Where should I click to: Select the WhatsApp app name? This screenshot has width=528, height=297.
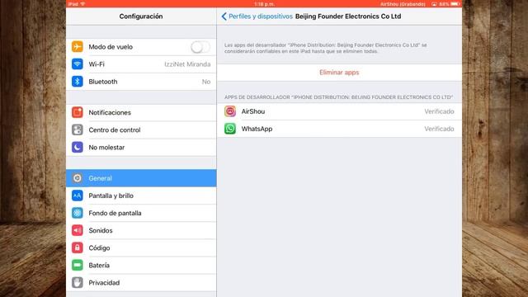257,129
